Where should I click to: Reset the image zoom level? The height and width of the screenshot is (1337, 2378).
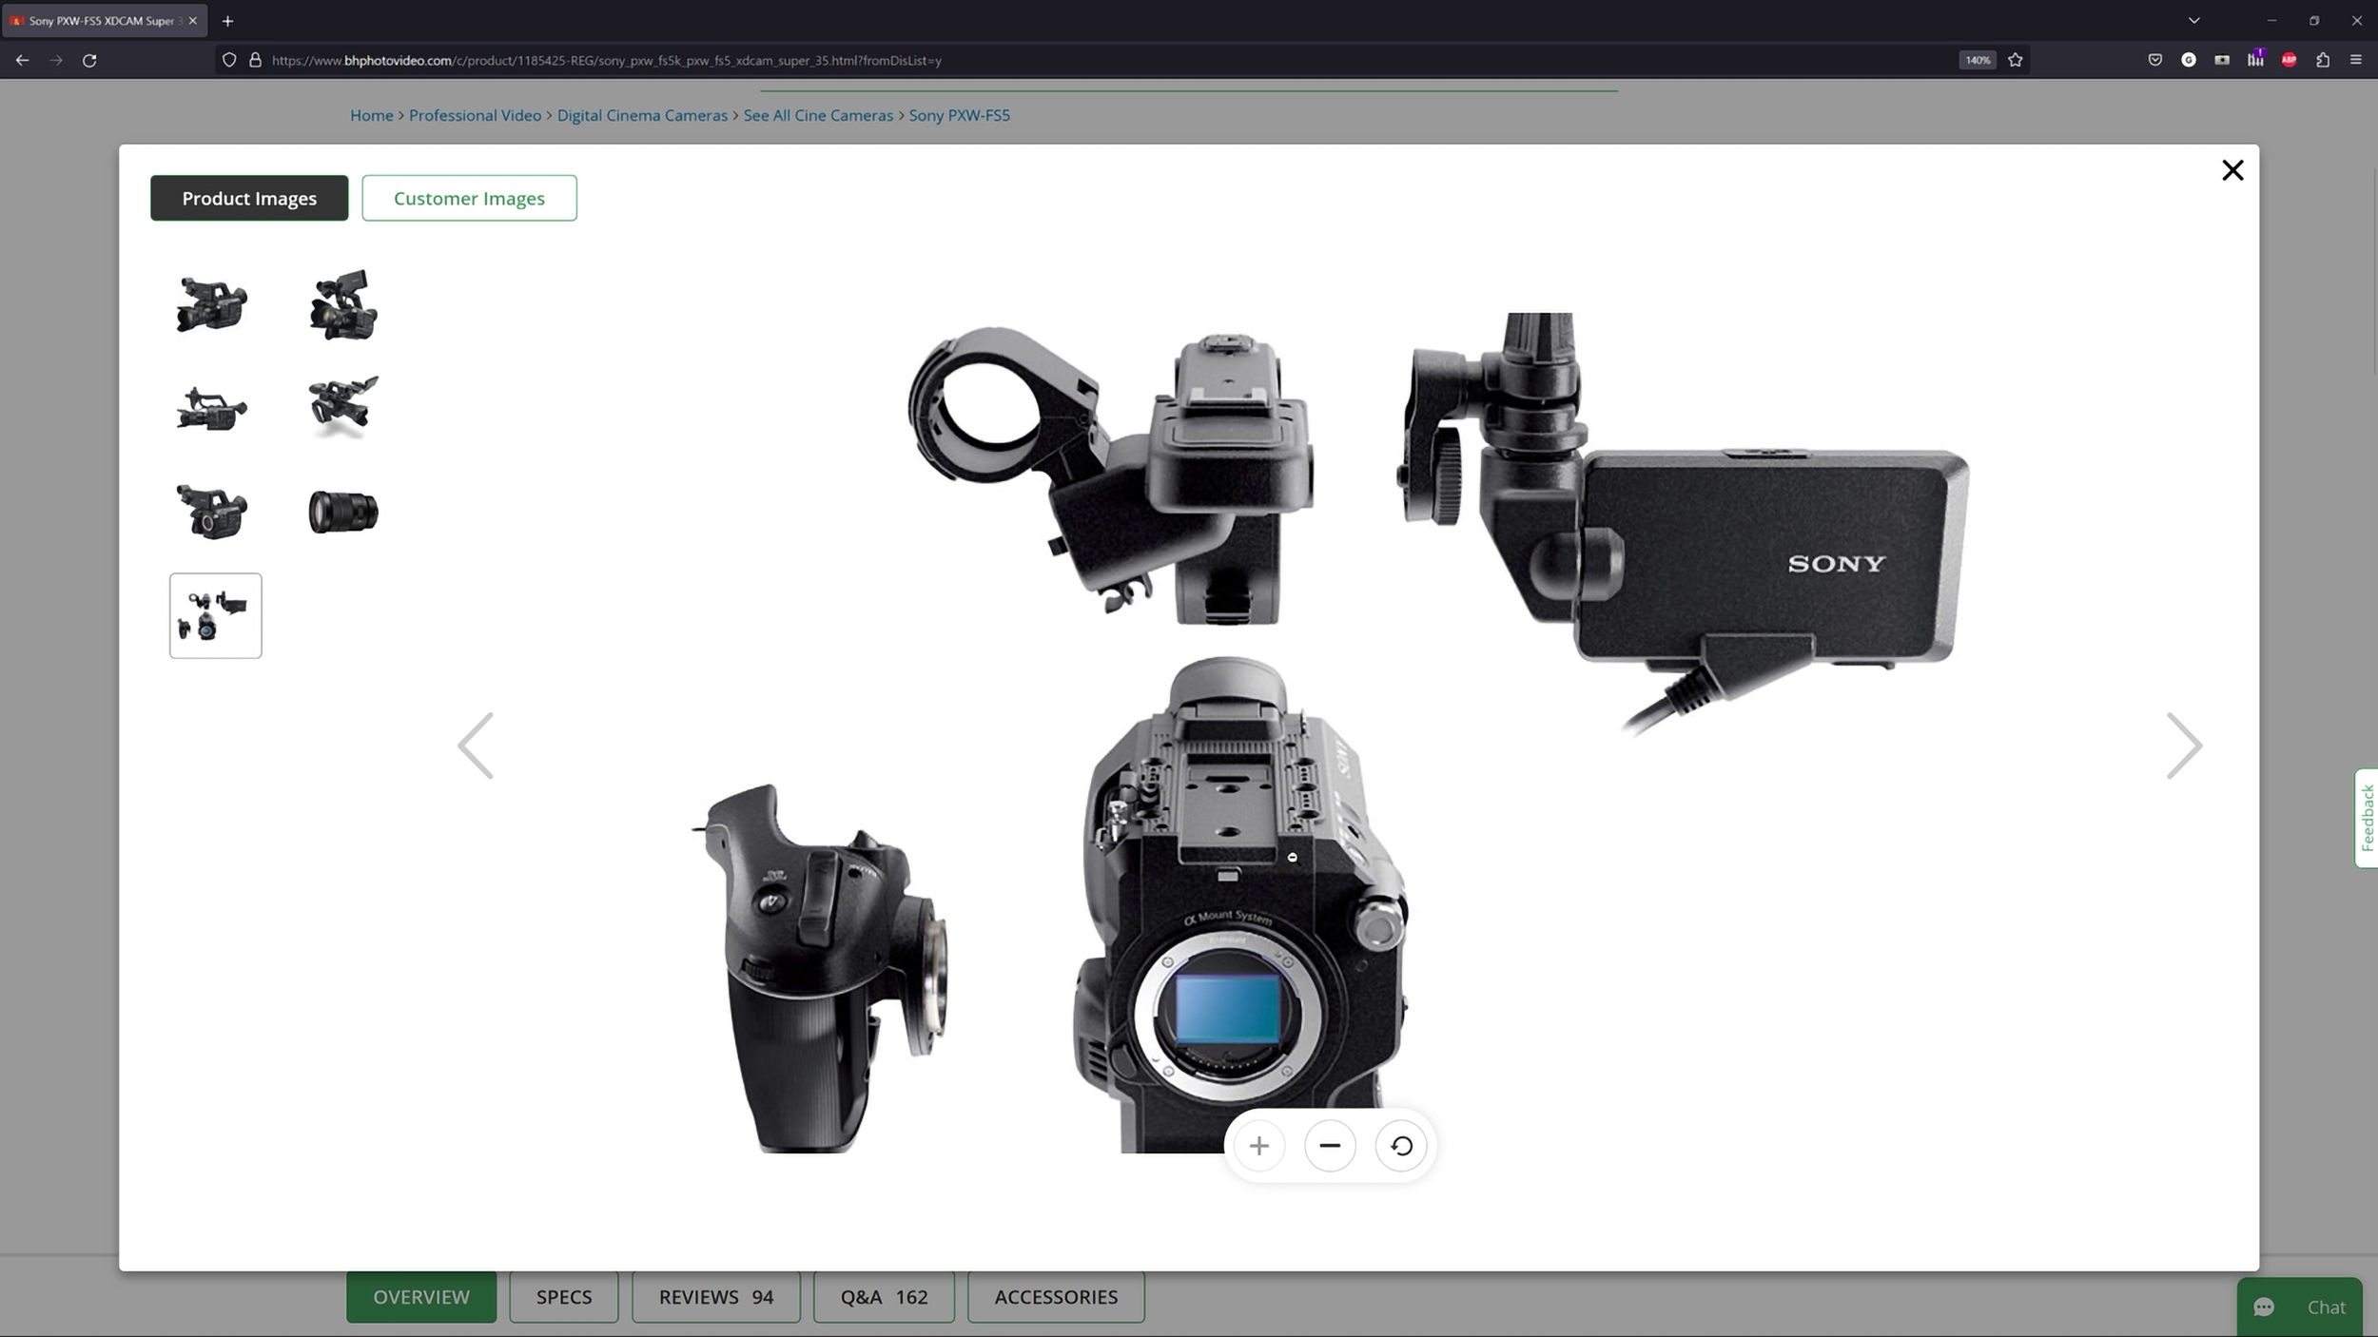click(x=1401, y=1146)
